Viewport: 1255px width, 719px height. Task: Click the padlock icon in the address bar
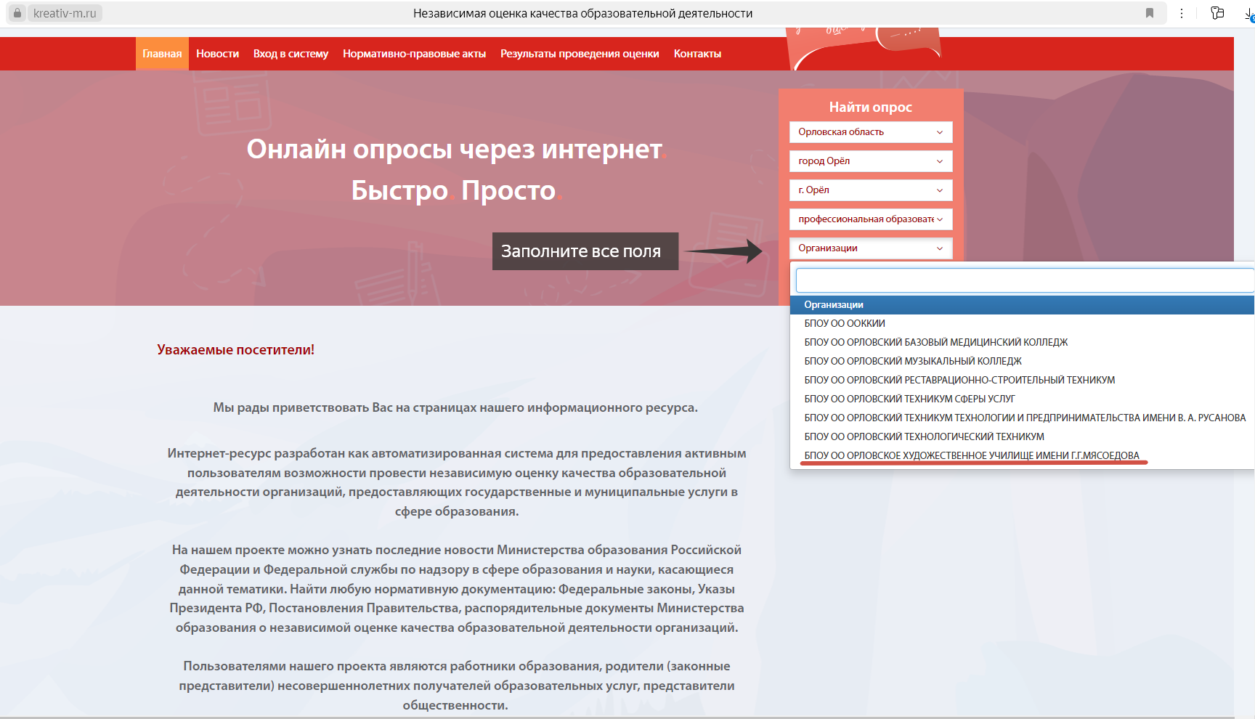point(17,13)
